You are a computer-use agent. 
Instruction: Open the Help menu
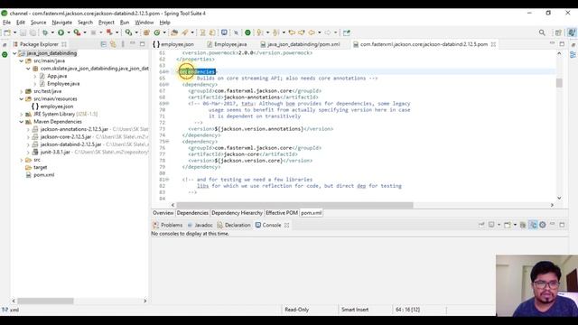[164, 23]
